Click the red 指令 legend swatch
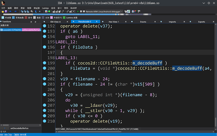 (x=26, y=17)
